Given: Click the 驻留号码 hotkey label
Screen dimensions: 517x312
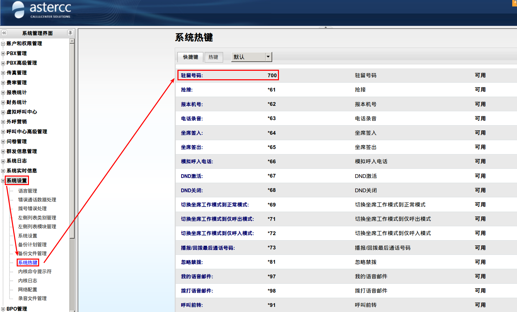Looking at the screenshot, I should pyautogui.click(x=192, y=76).
